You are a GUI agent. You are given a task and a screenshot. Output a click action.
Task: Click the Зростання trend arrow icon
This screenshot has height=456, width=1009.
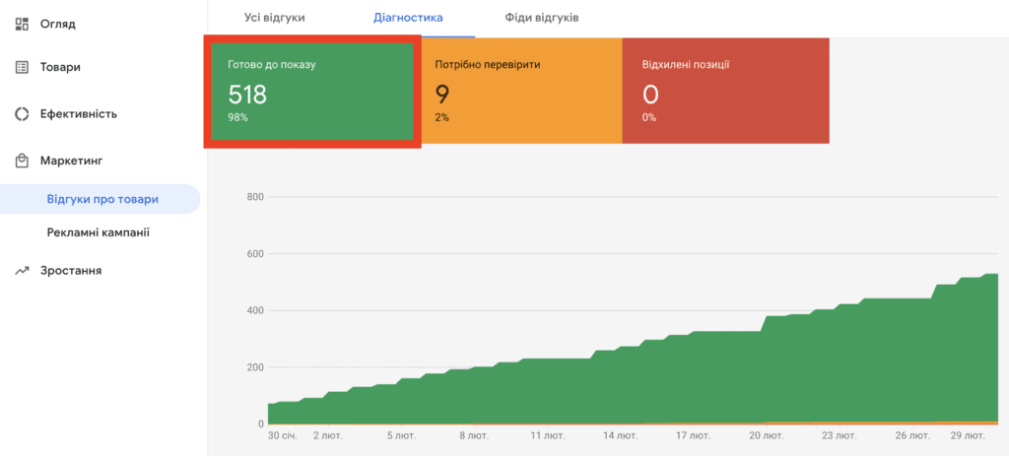pos(22,271)
